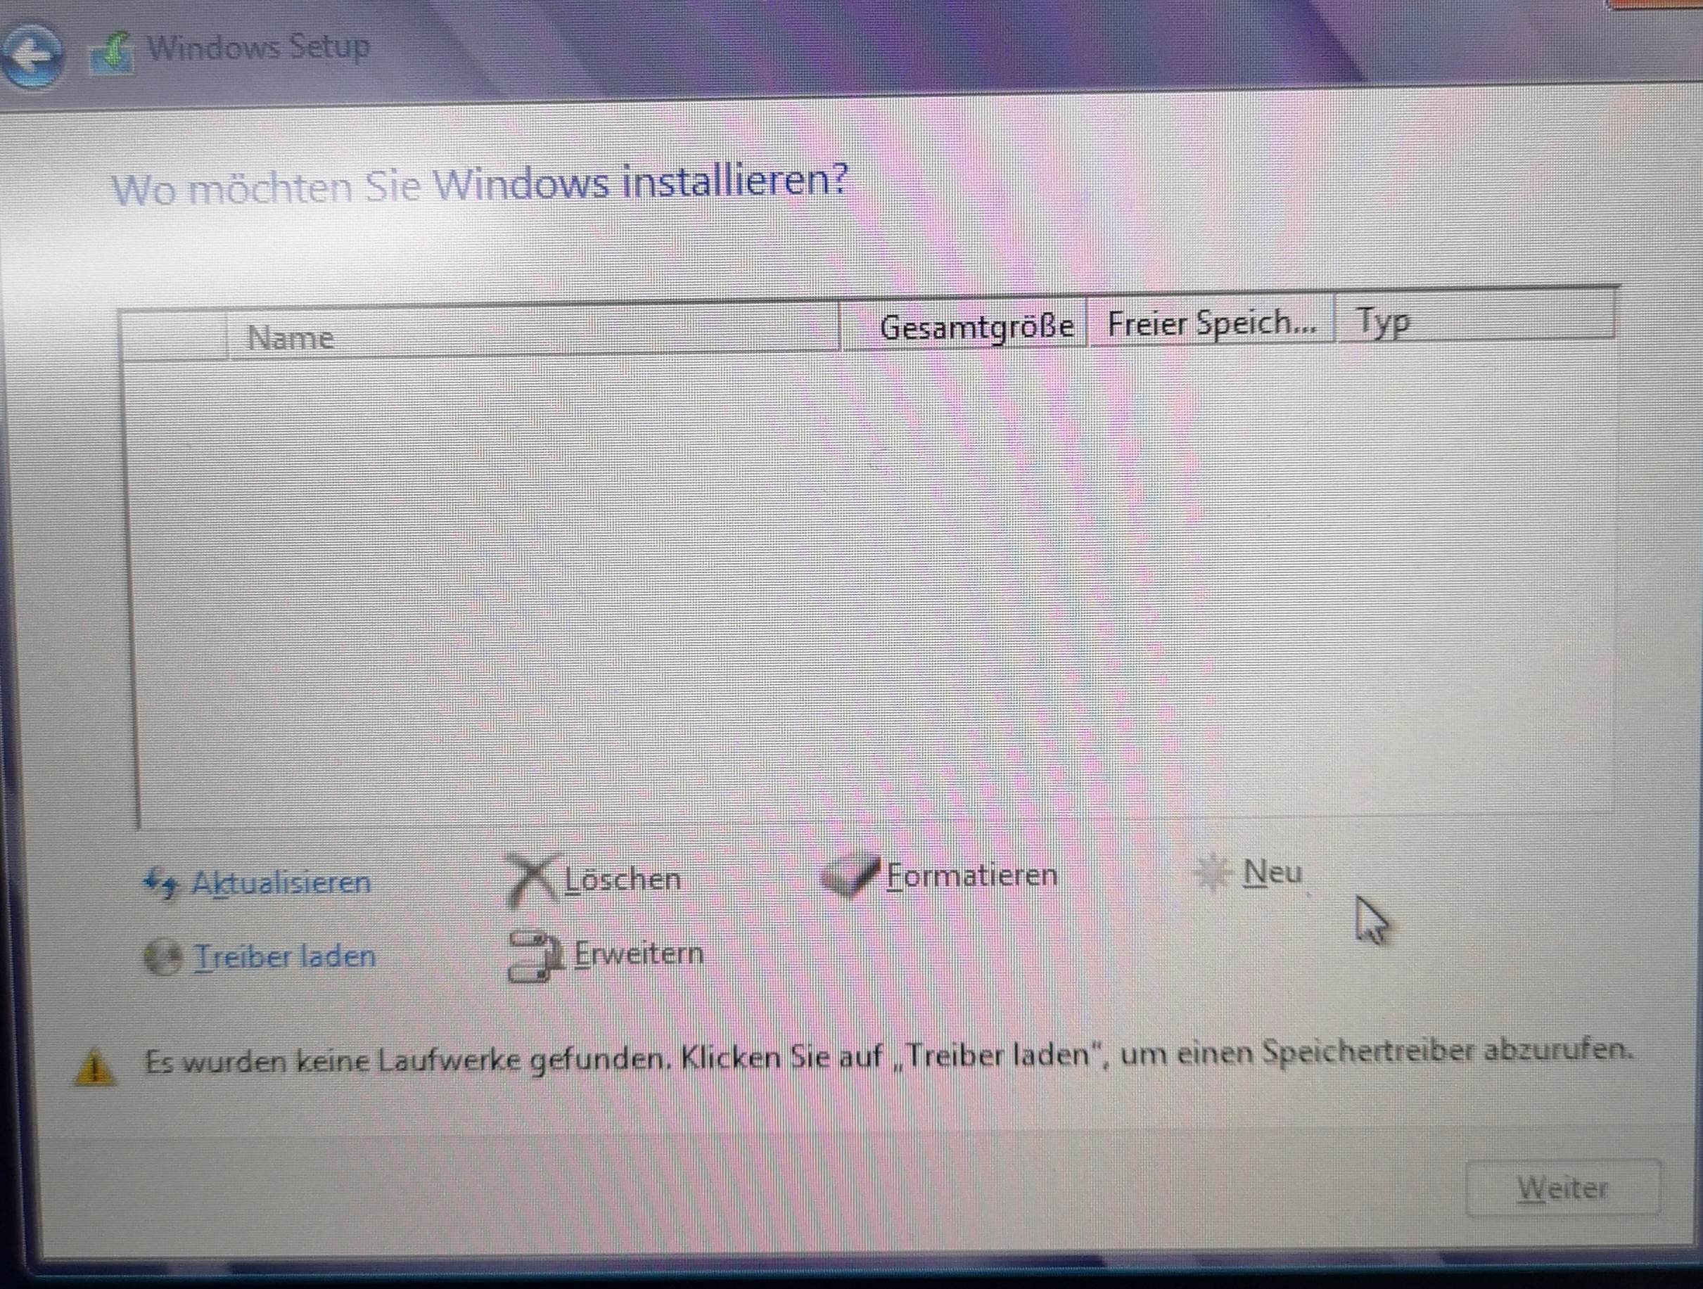This screenshot has width=1703, height=1289.
Task: Click the Löschen text label
Action: [x=623, y=879]
